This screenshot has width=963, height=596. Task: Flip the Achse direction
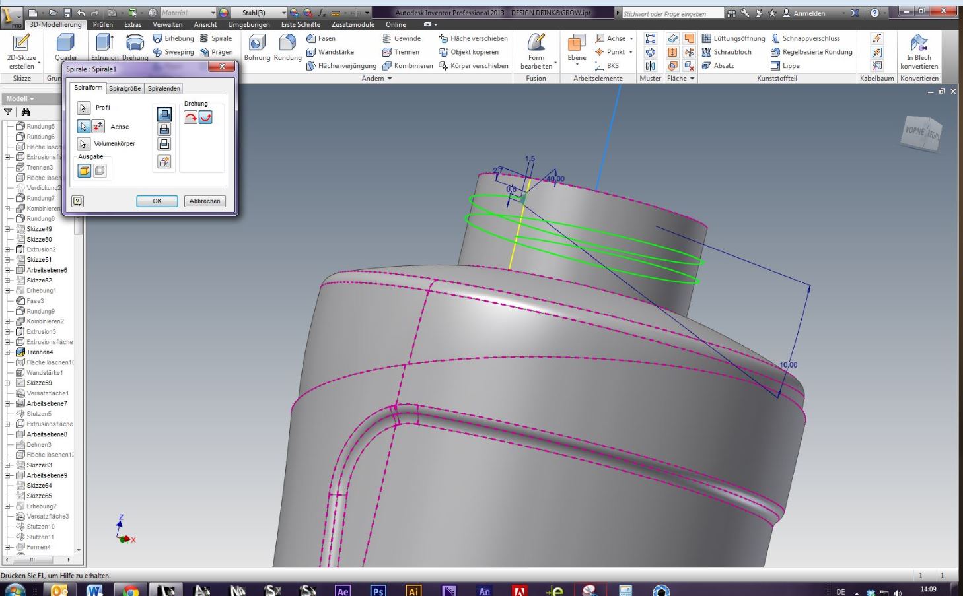pos(98,127)
